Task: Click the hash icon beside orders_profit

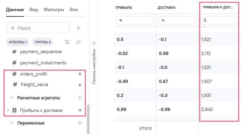Action: tap(14, 74)
